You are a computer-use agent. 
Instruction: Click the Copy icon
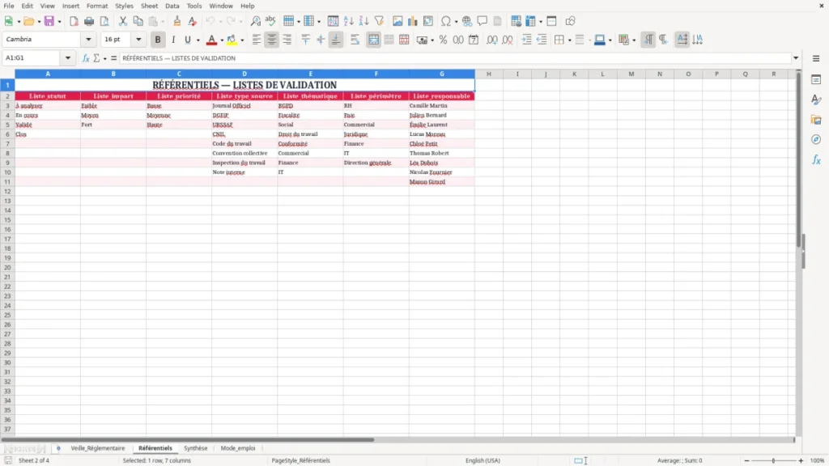pos(138,21)
